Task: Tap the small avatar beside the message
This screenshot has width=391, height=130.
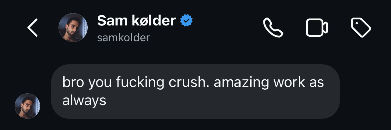Action: (x=27, y=106)
